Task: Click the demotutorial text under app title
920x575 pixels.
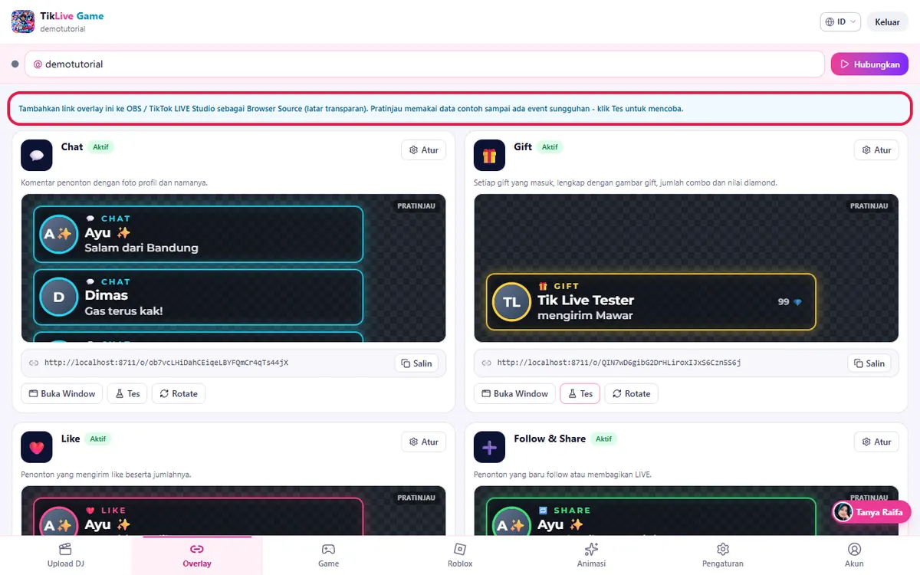Action: click(x=63, y=29)
